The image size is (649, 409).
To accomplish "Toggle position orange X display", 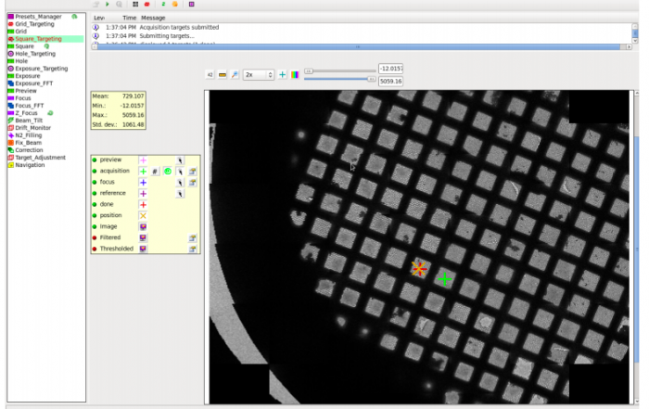I will click(x=143, y=216).
